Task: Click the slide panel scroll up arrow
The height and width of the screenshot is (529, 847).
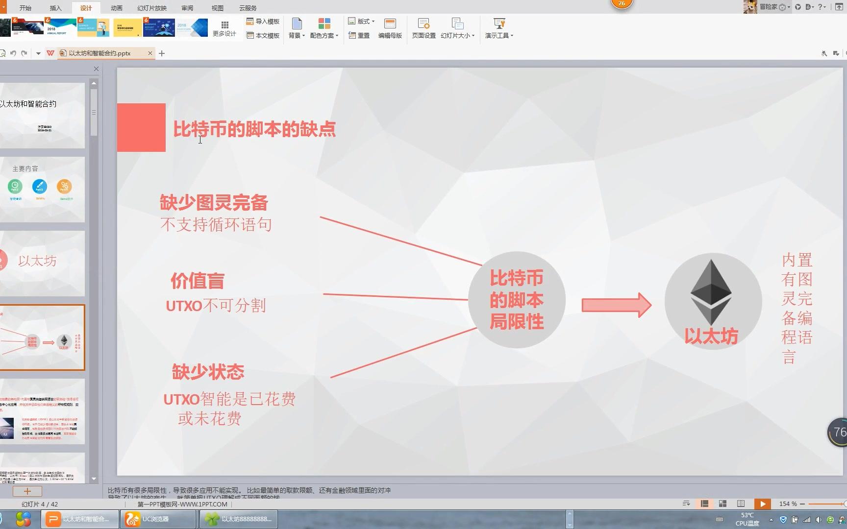Action: pyautogui.click(x=94, y=83)
